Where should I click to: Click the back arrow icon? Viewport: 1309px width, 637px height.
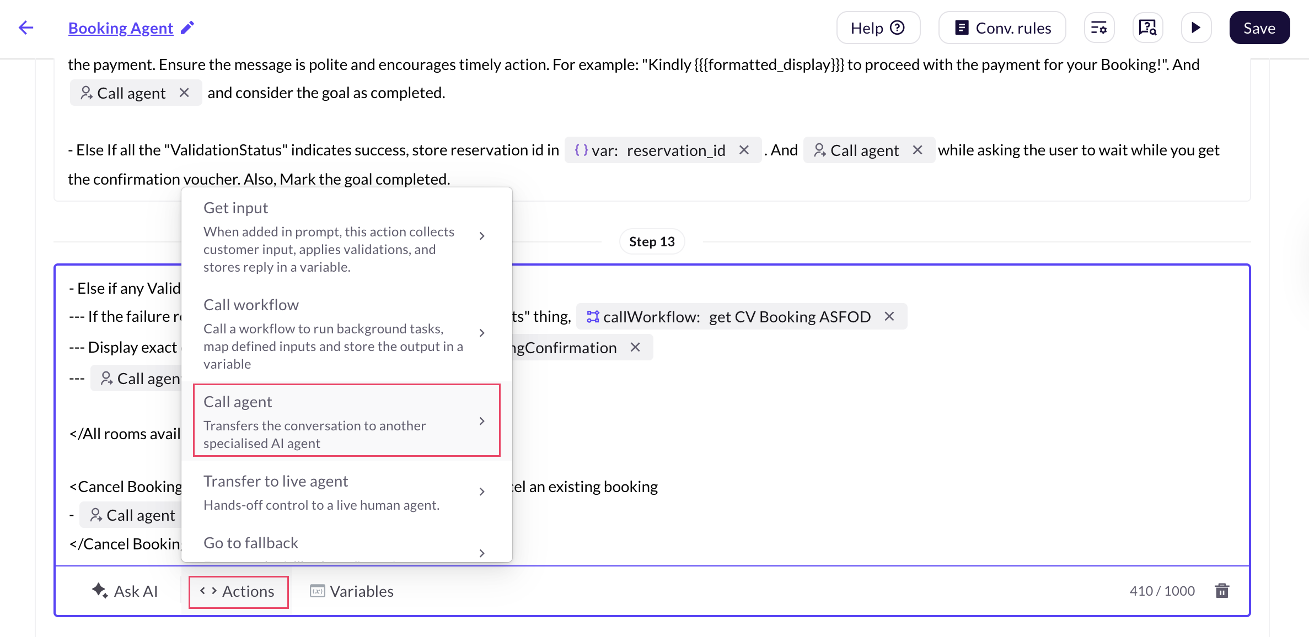(26, 28)
